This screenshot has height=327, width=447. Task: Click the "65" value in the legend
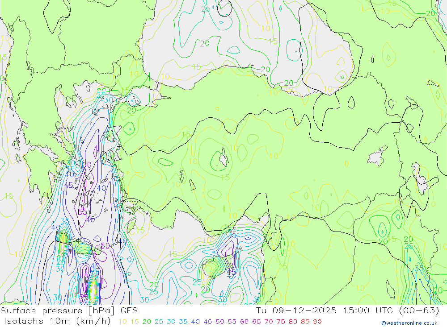256,322
